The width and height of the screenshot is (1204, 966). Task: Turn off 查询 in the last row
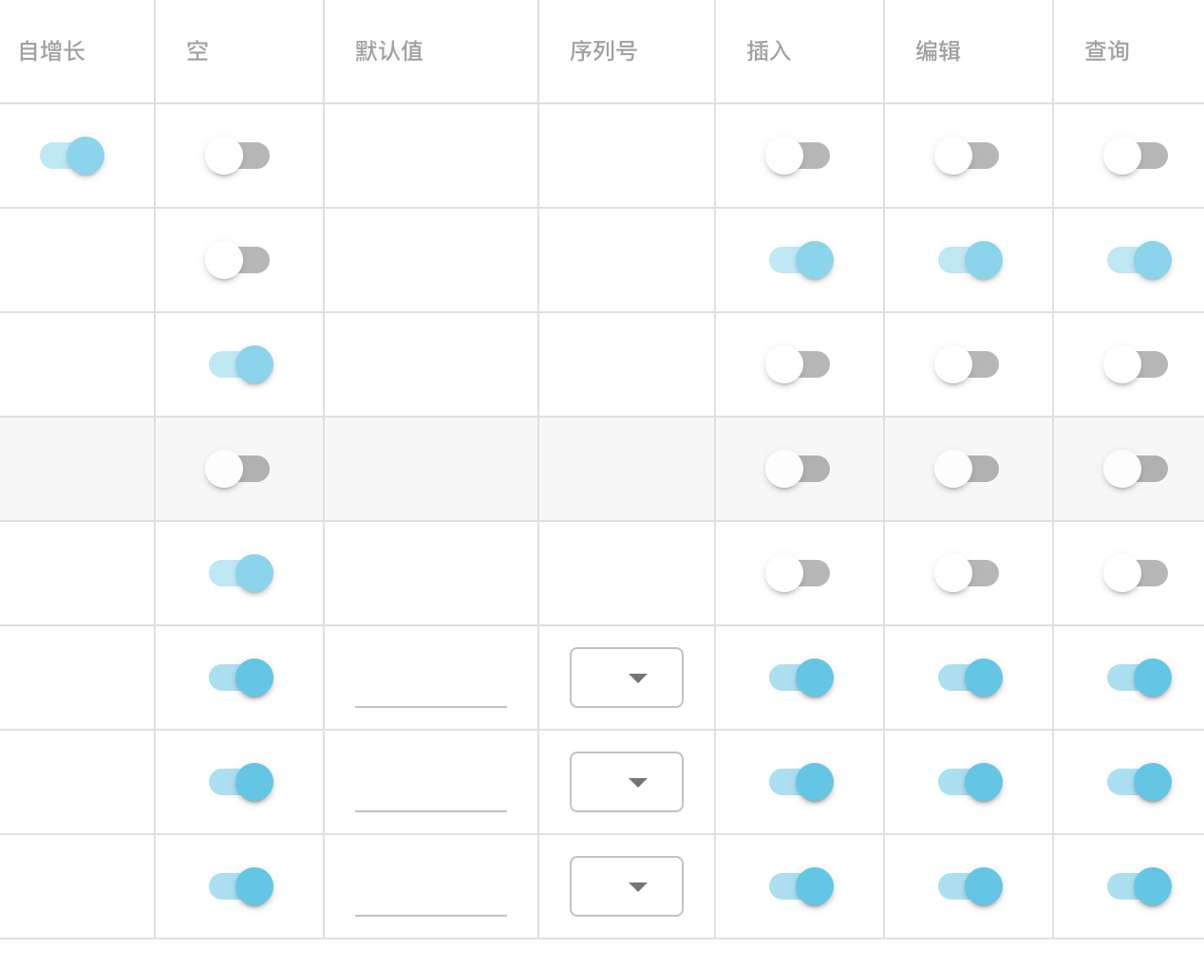tap(1136, 886)
